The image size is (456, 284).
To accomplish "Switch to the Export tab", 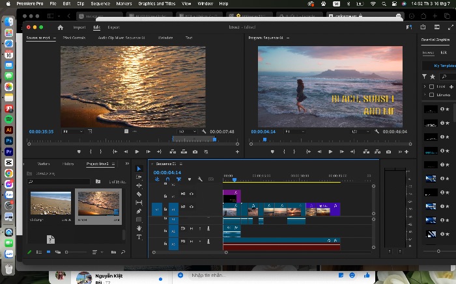I will pos(114,27).
